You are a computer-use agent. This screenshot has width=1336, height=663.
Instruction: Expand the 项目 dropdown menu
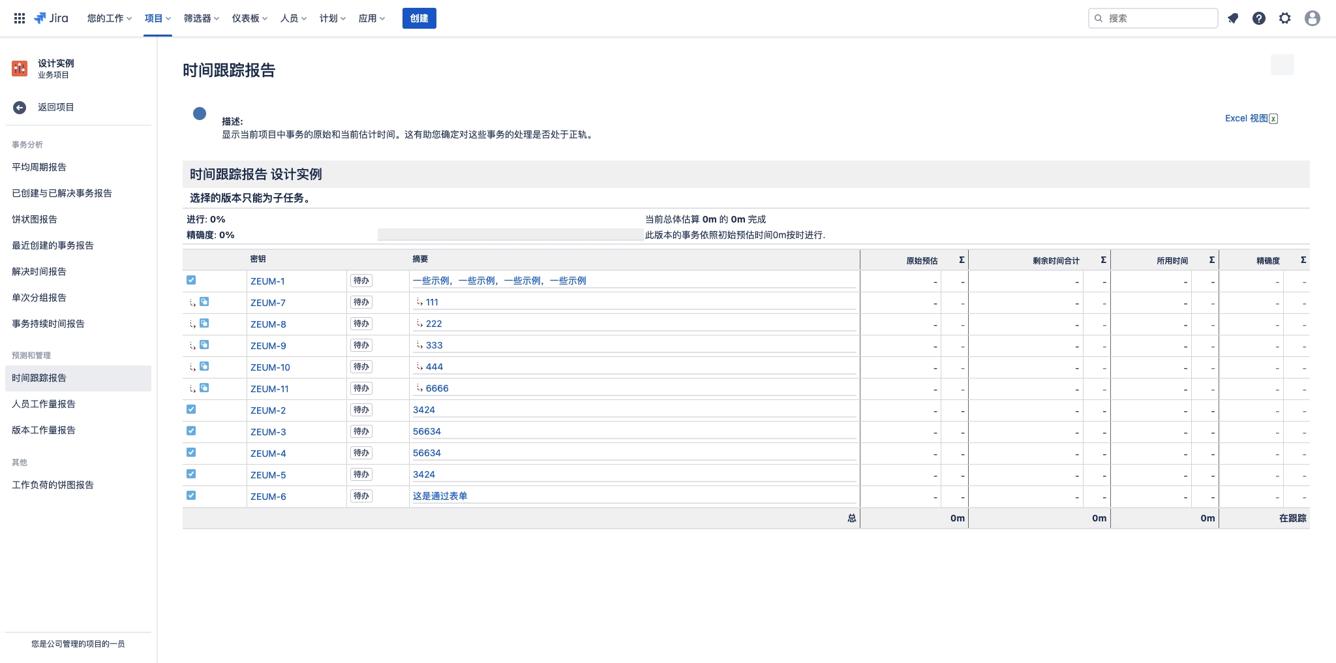[158, 18]
